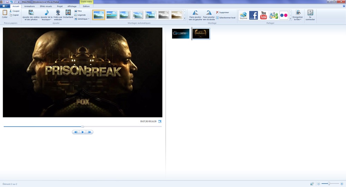Take an Instantané snapshot

pos(68,14)
